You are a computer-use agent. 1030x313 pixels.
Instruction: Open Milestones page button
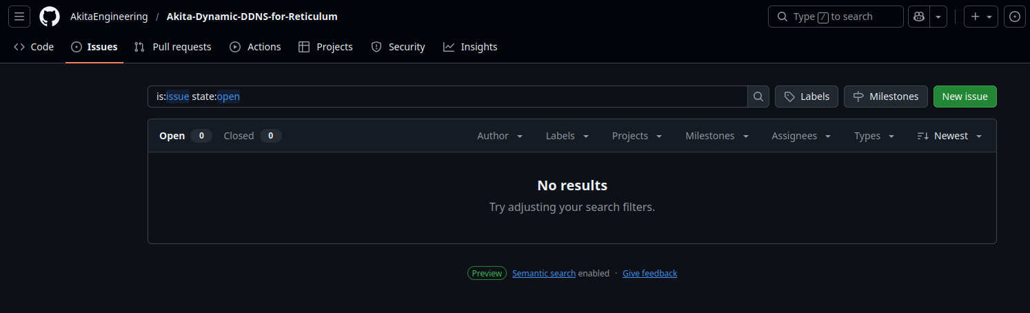coord(886,97)
